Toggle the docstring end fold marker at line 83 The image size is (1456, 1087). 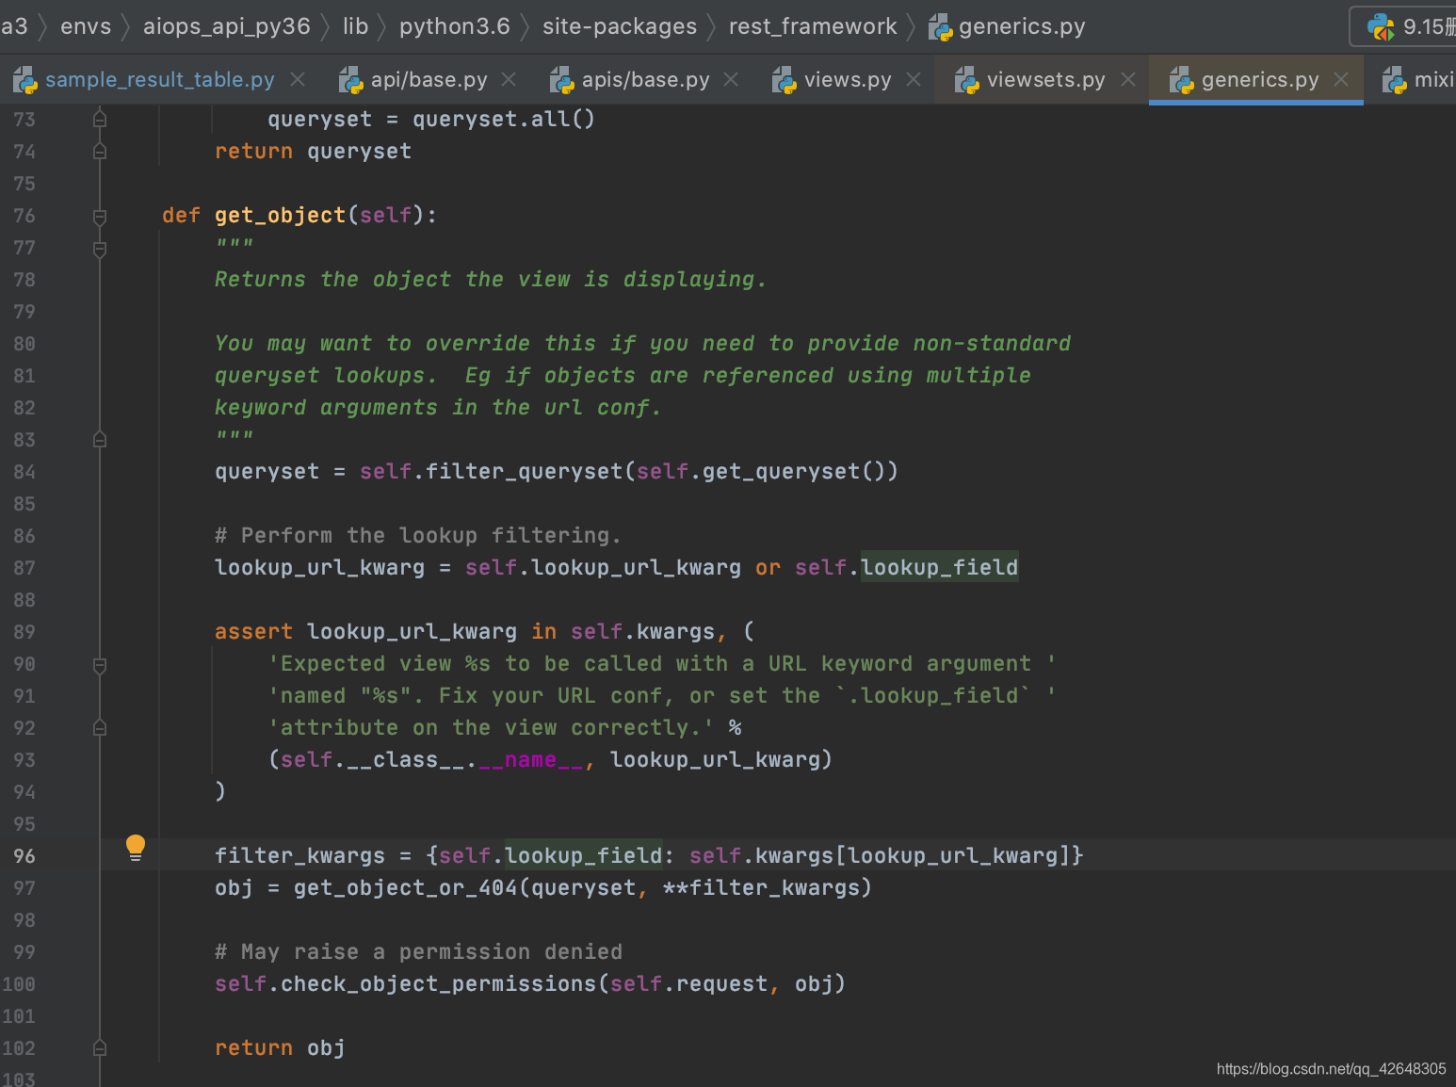coord(100,440)
